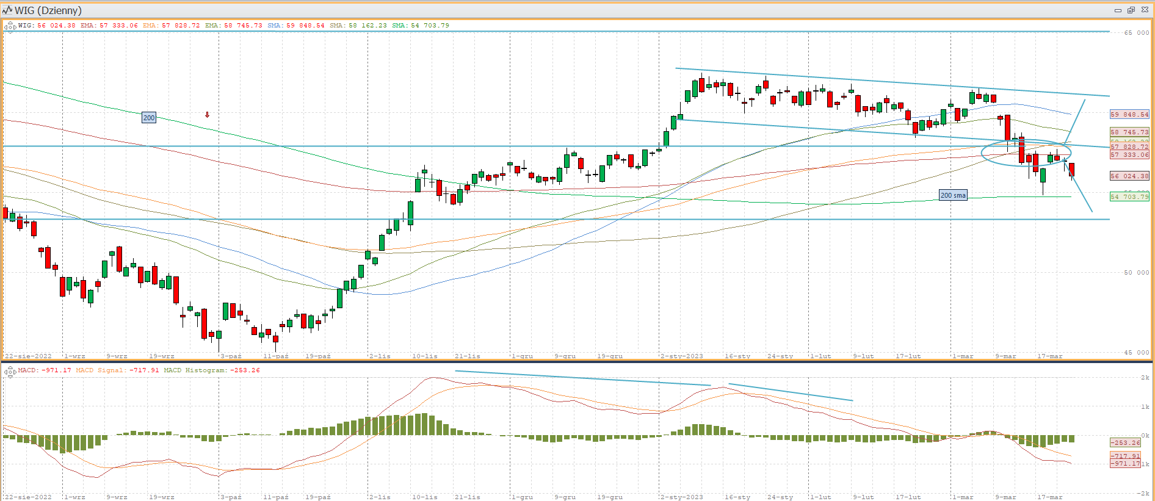Select the blue ellipse drawn around recent candles
Image resolution: width=1155 pixels, height=501 pixels.
tap(982, 153)
